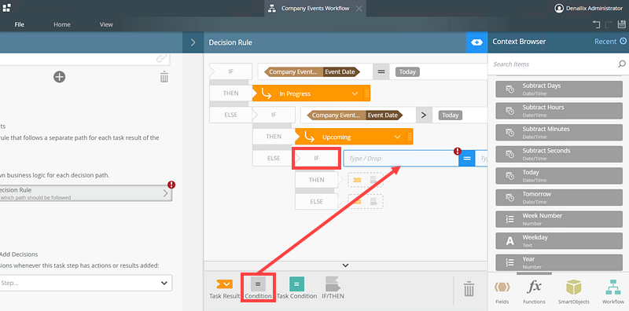
Task: Select the Condition icon in bottom toolbar
Action: 258,284
